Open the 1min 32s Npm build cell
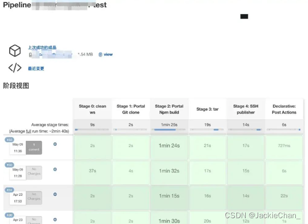The height and width of the screenshot is (224, 308). pyautogui.click(x=169, y=173)
